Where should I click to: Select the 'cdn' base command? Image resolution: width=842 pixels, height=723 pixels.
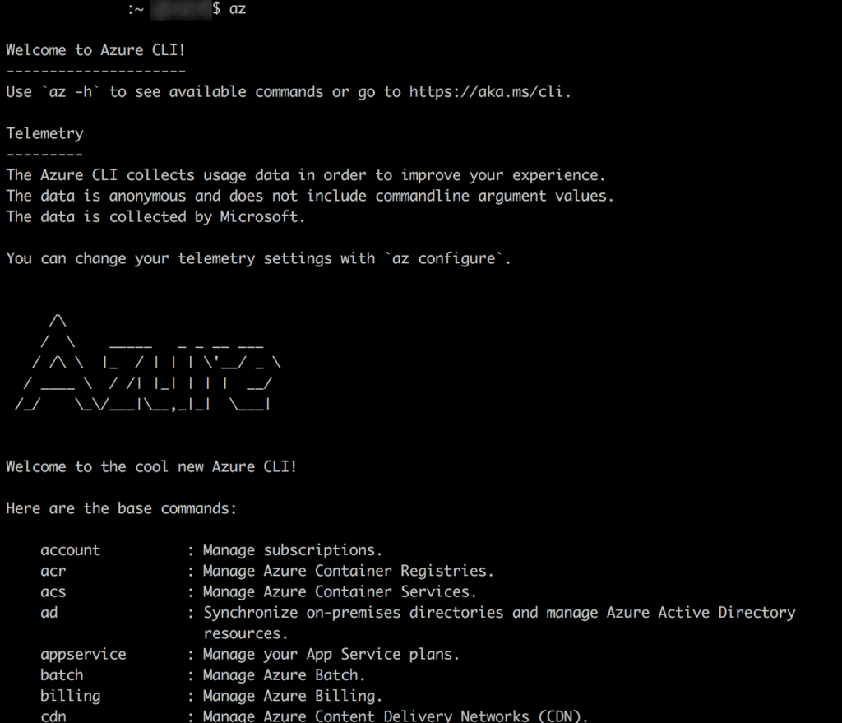[x=53, y=716]
